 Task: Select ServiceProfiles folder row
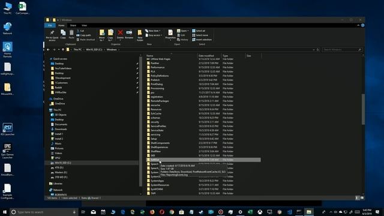[x=203, y=126]
